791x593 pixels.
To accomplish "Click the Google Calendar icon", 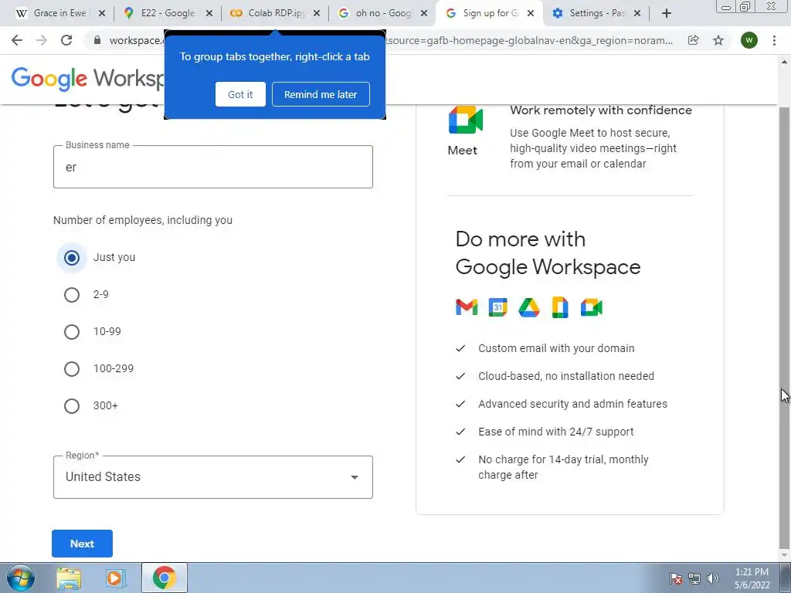I will [x=498, y=307].
